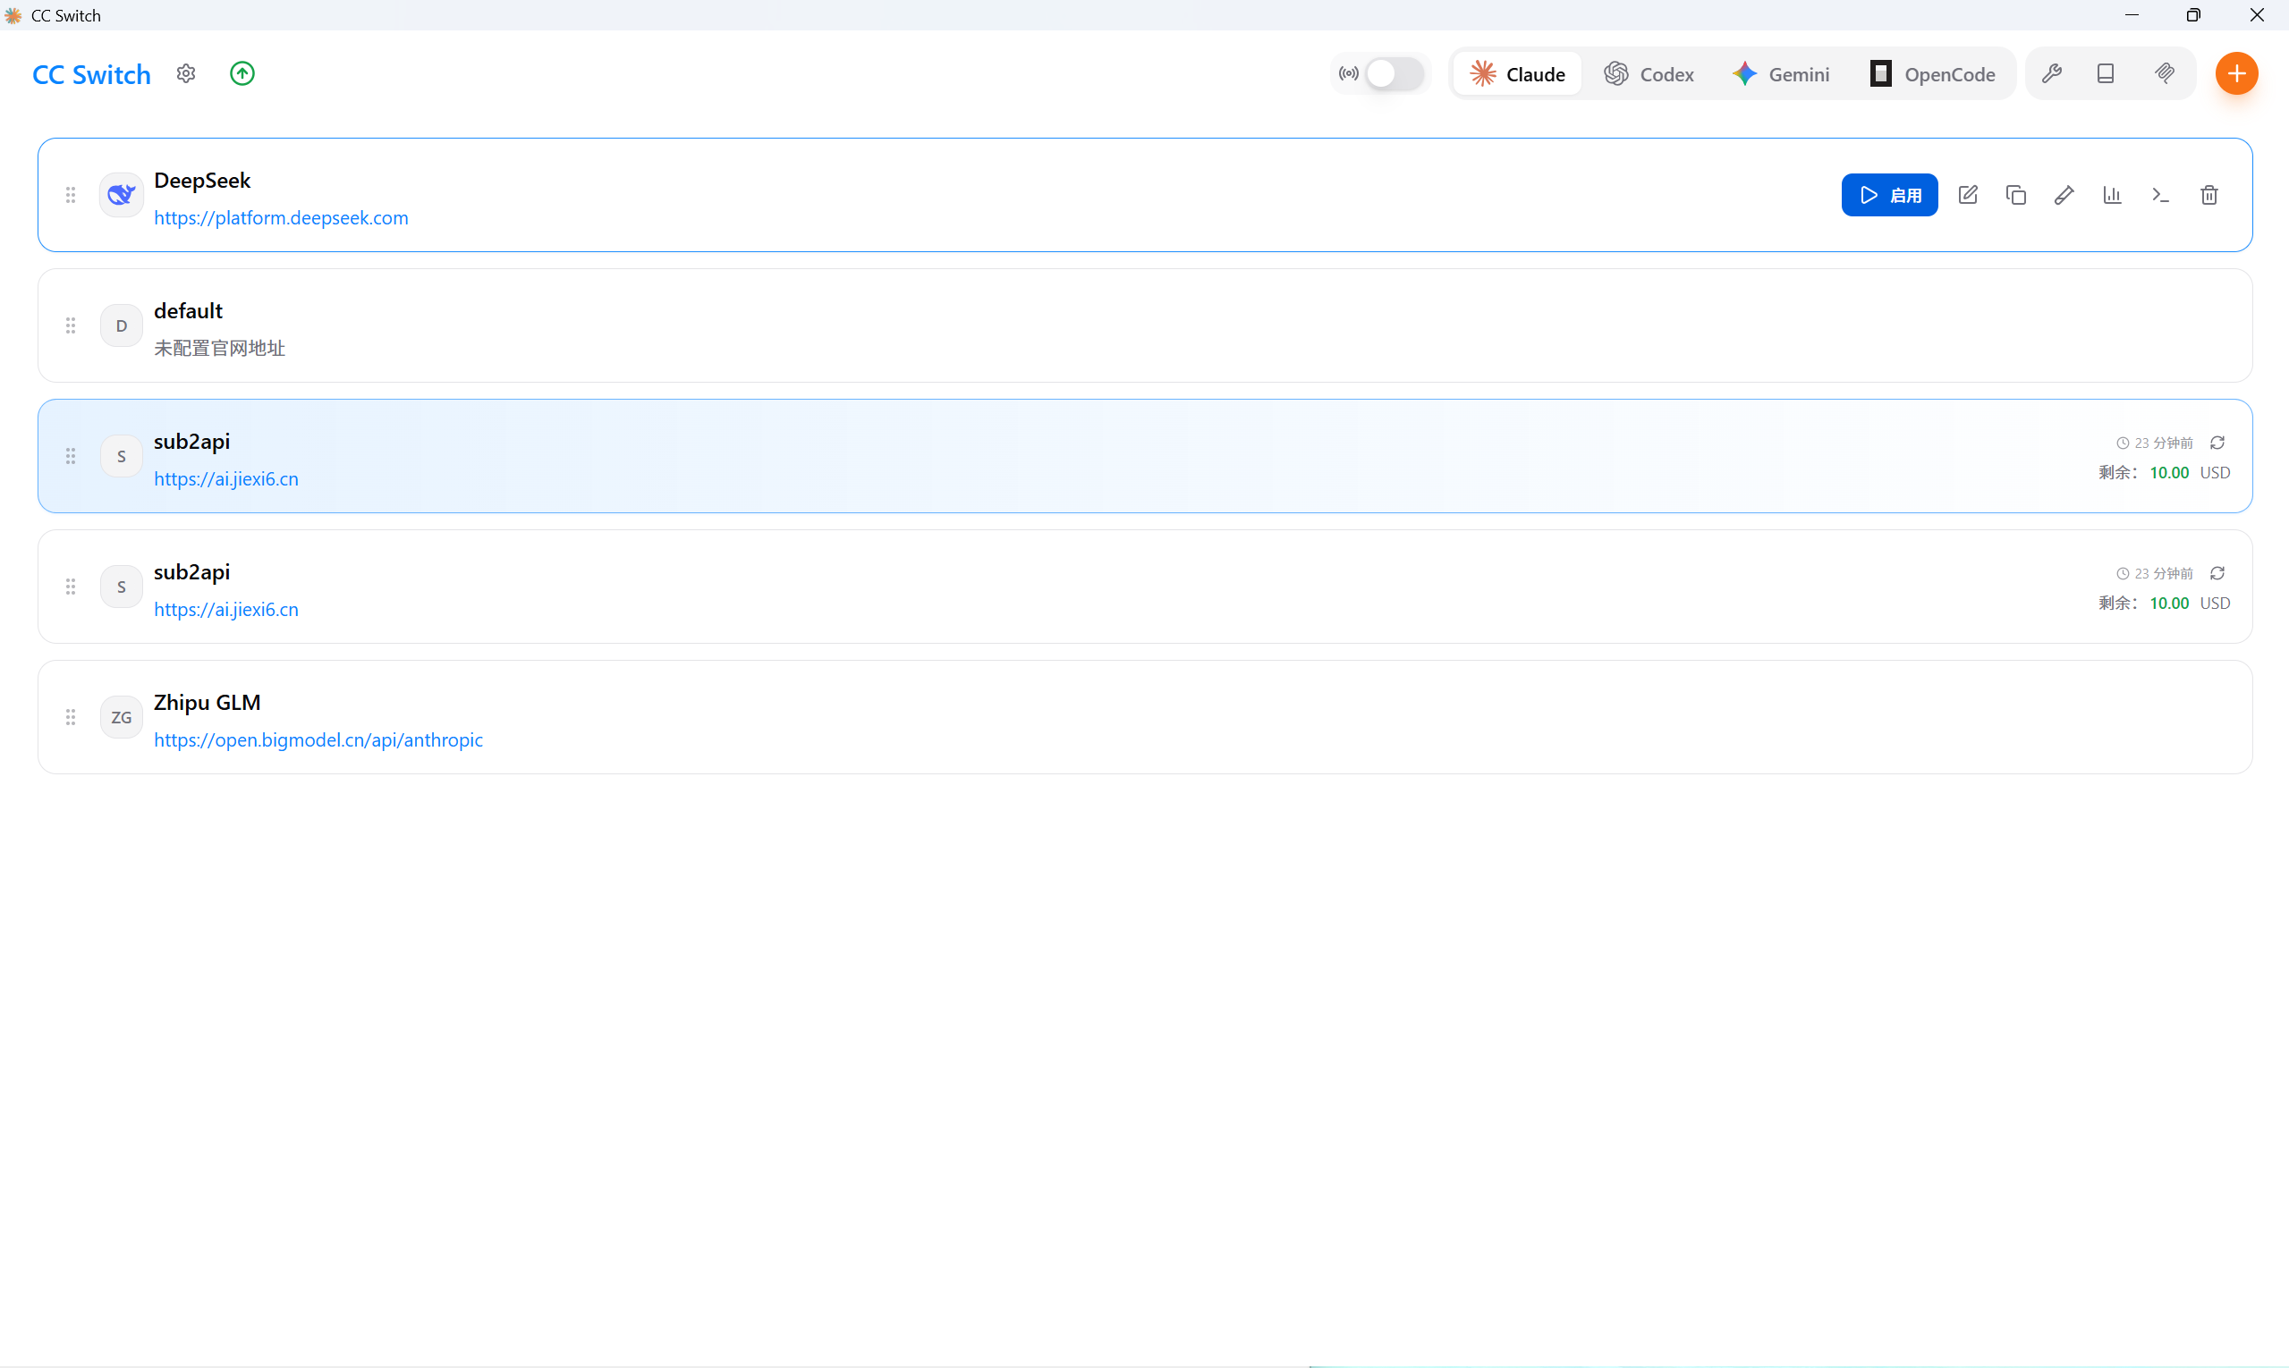This screenshot has height=1368, width=2289.
Task: Toggle the proxy switch in the header
Action: click(x=1394, y=73)
